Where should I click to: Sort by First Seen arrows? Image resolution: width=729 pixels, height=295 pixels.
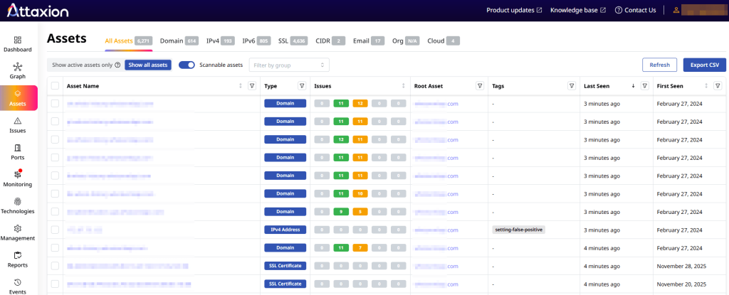point(707,86)
